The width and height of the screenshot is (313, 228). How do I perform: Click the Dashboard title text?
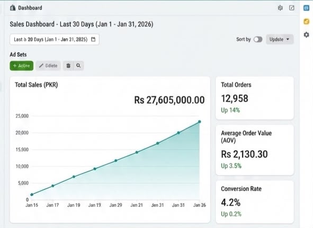tap(30, 8)
